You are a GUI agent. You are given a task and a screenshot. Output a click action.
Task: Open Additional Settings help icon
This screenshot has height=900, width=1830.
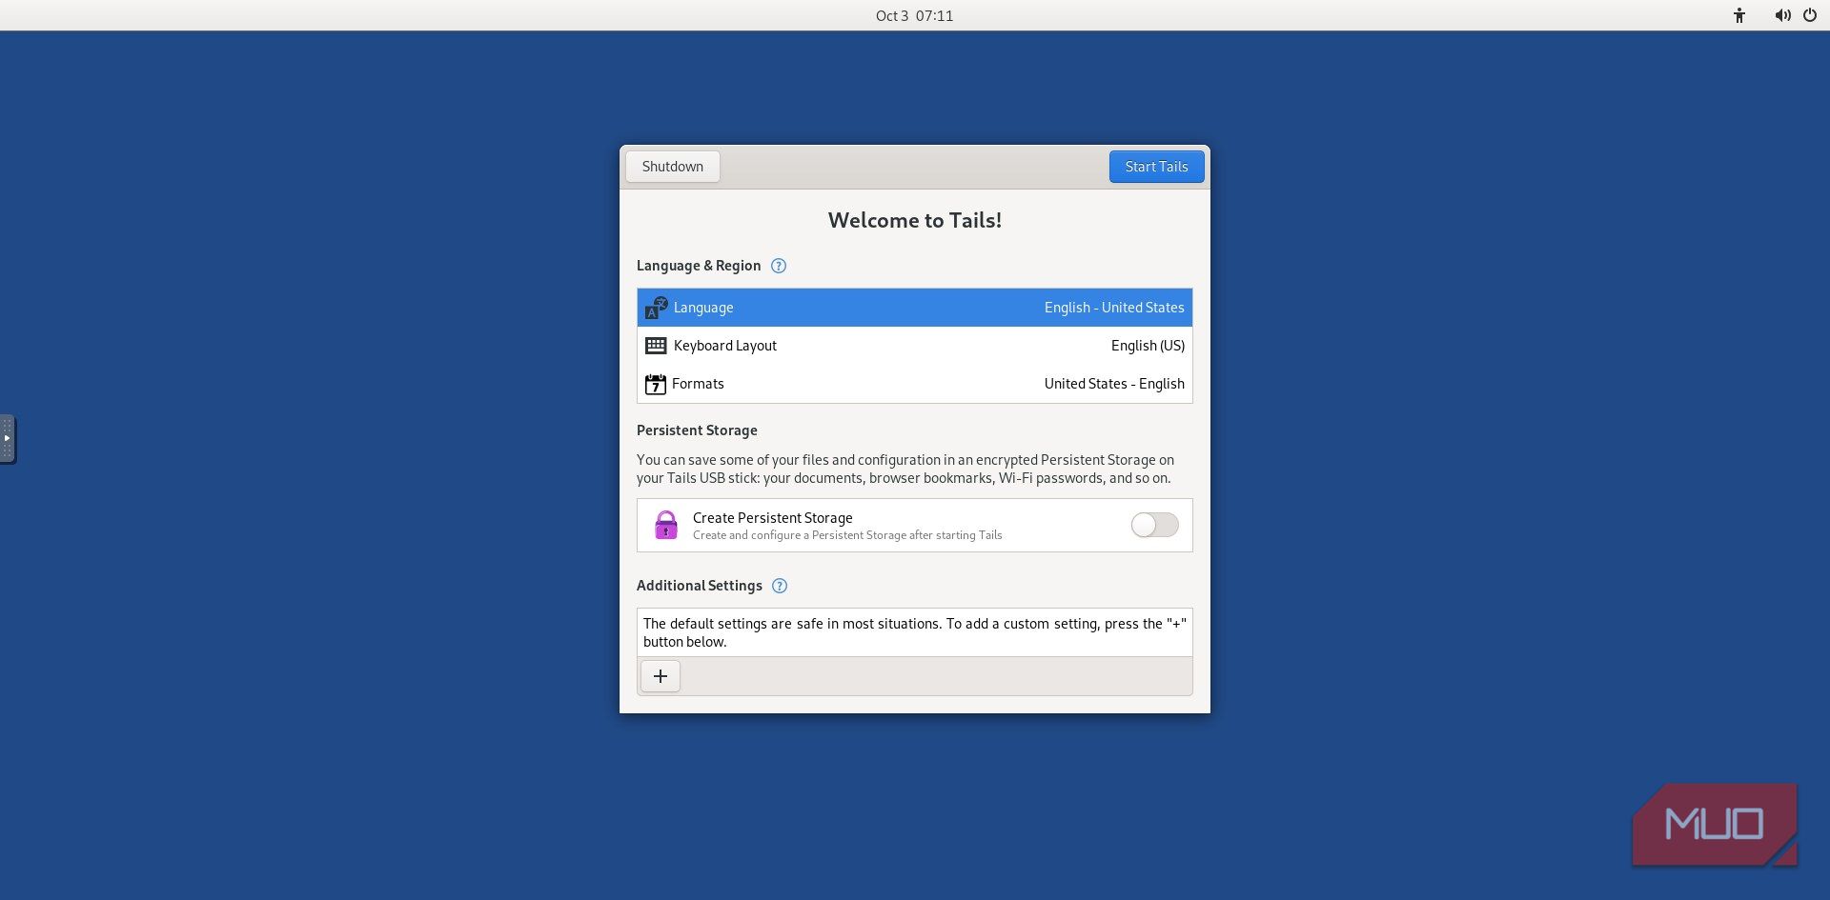(x=780, y=586)
